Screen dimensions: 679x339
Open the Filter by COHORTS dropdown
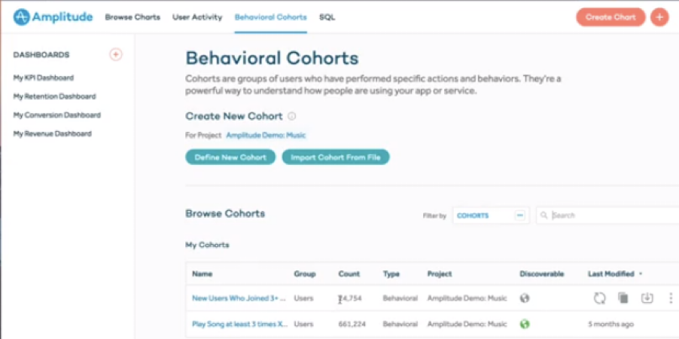[x=491, y=215]
